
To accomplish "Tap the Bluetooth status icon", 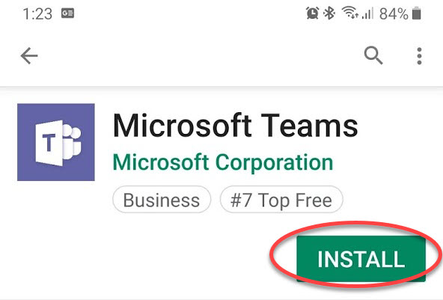I will coord(329,13).
